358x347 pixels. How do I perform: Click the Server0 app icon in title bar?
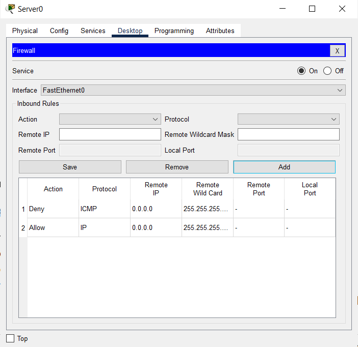coord(10,9)
